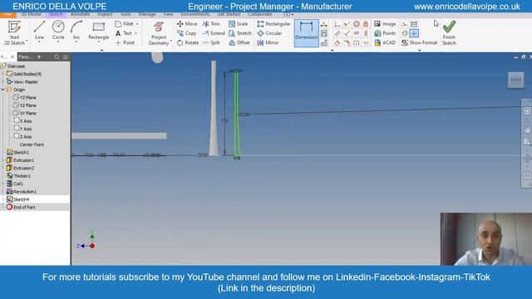Create a Circular pattern
Viewport: 532px width, 299px height.
pos(269,33)
